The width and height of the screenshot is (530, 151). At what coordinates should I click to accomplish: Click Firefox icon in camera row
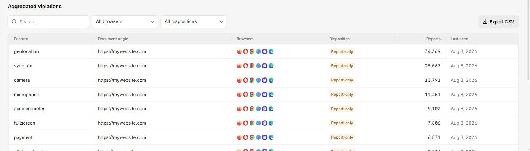coord(239,80)
